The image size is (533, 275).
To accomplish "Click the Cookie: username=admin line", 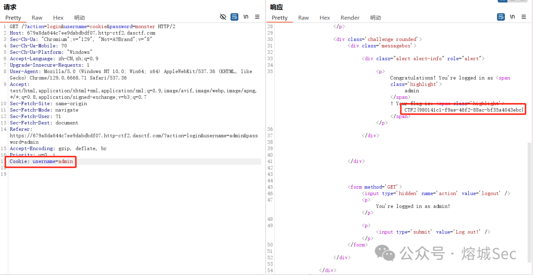I will (41, 161).
